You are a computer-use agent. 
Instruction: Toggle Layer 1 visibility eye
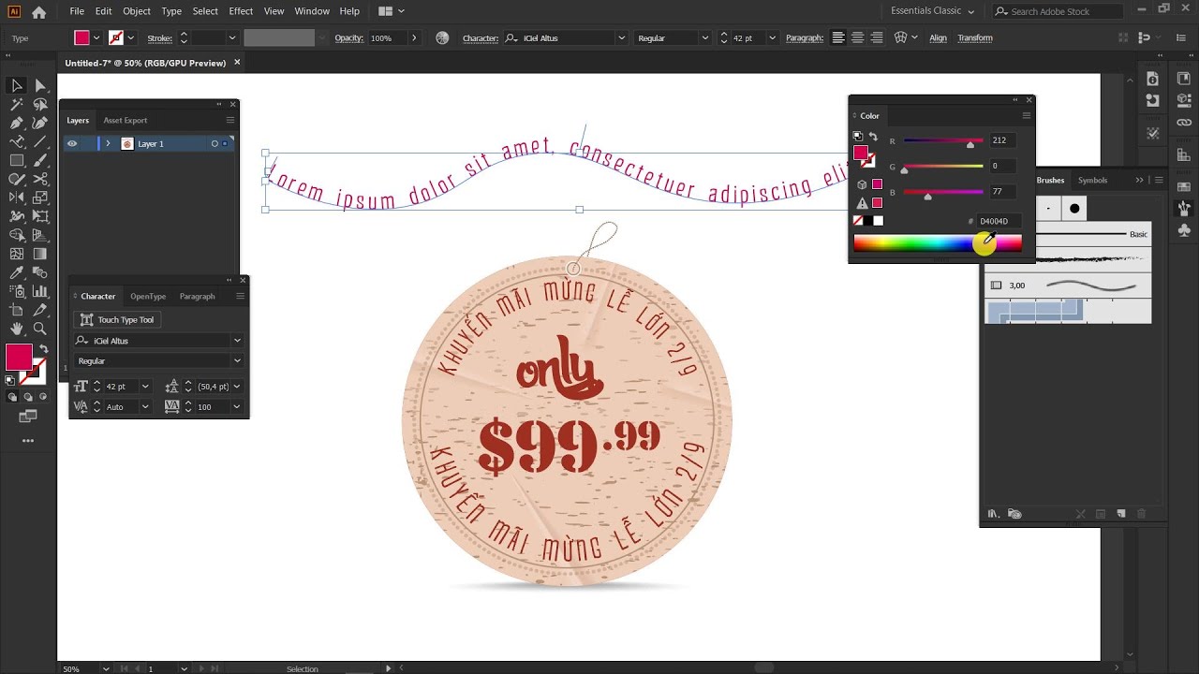pyautogui.click(x=72, y=143)
